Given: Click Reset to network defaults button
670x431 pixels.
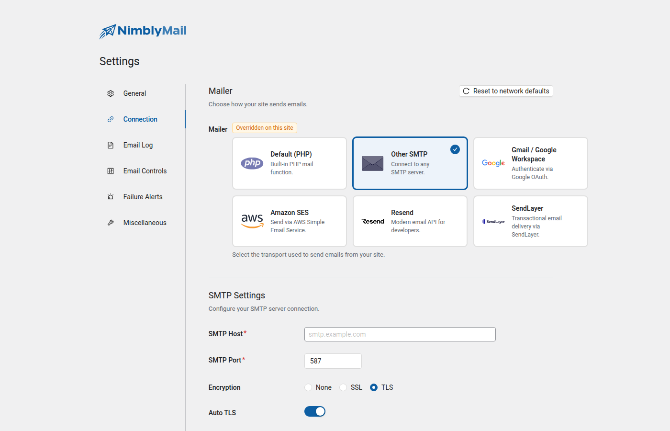Looking at the screenshot, I should [x=506, y=91].
